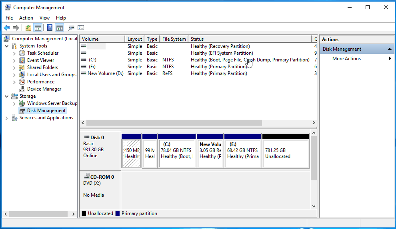The image size is (396, 229).
Task: Select the Device Manager tree item
Action: point(44,89)
